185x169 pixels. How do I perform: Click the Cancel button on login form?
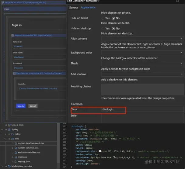[33, 106]
